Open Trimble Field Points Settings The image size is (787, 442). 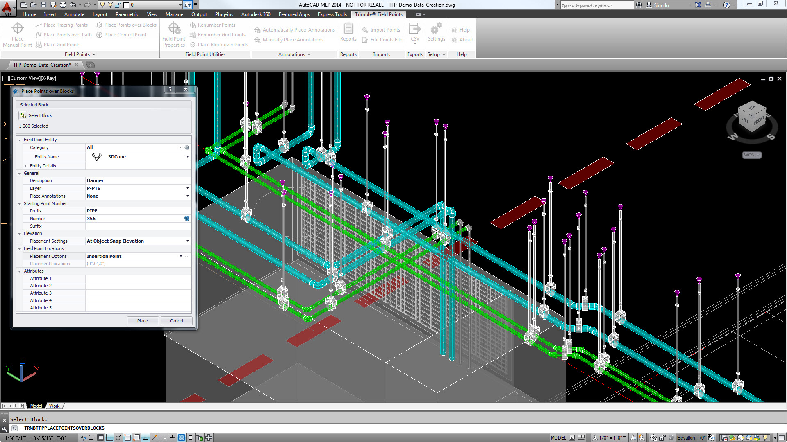coord(436,29)
